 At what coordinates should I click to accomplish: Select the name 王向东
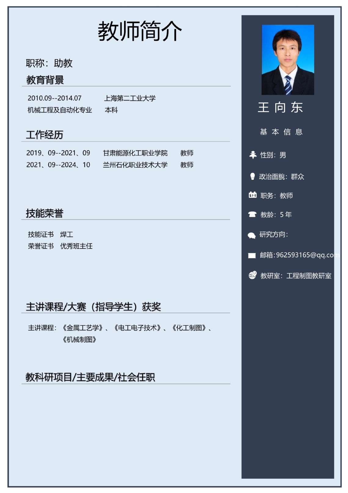pos(280,107)
